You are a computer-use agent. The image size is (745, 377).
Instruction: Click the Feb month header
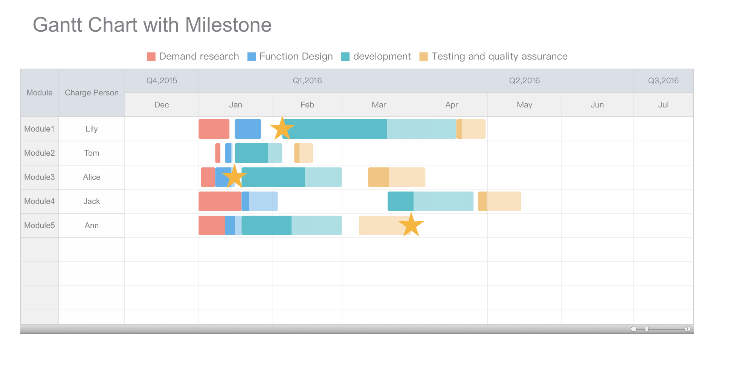click(307, 105)
